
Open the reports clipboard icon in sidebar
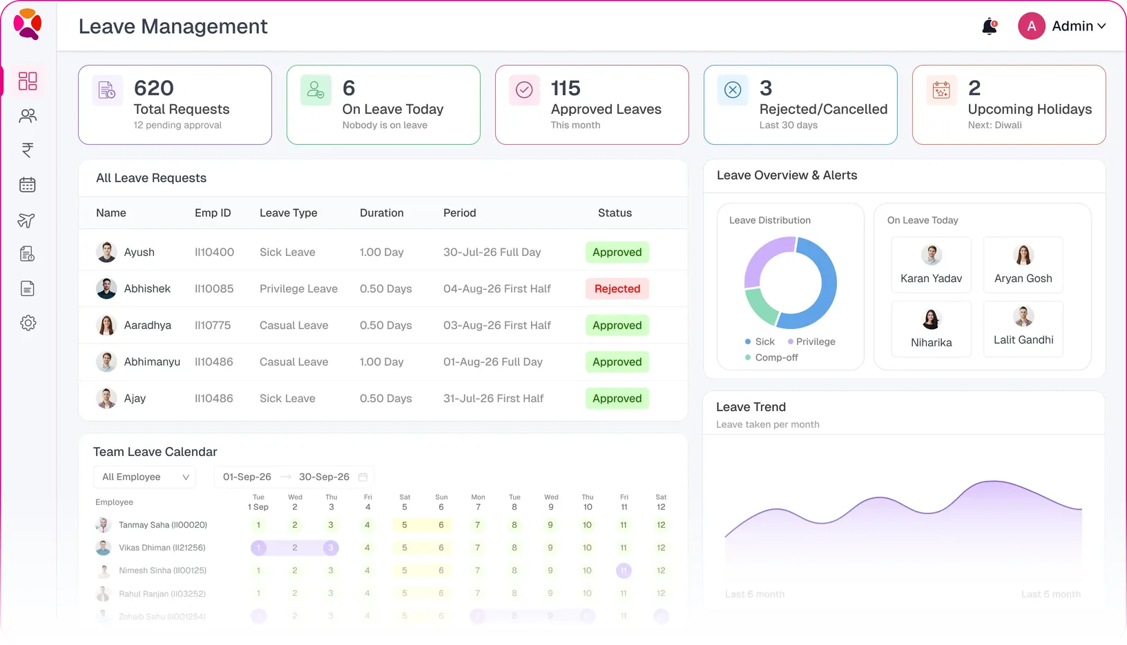click(28, 254)
